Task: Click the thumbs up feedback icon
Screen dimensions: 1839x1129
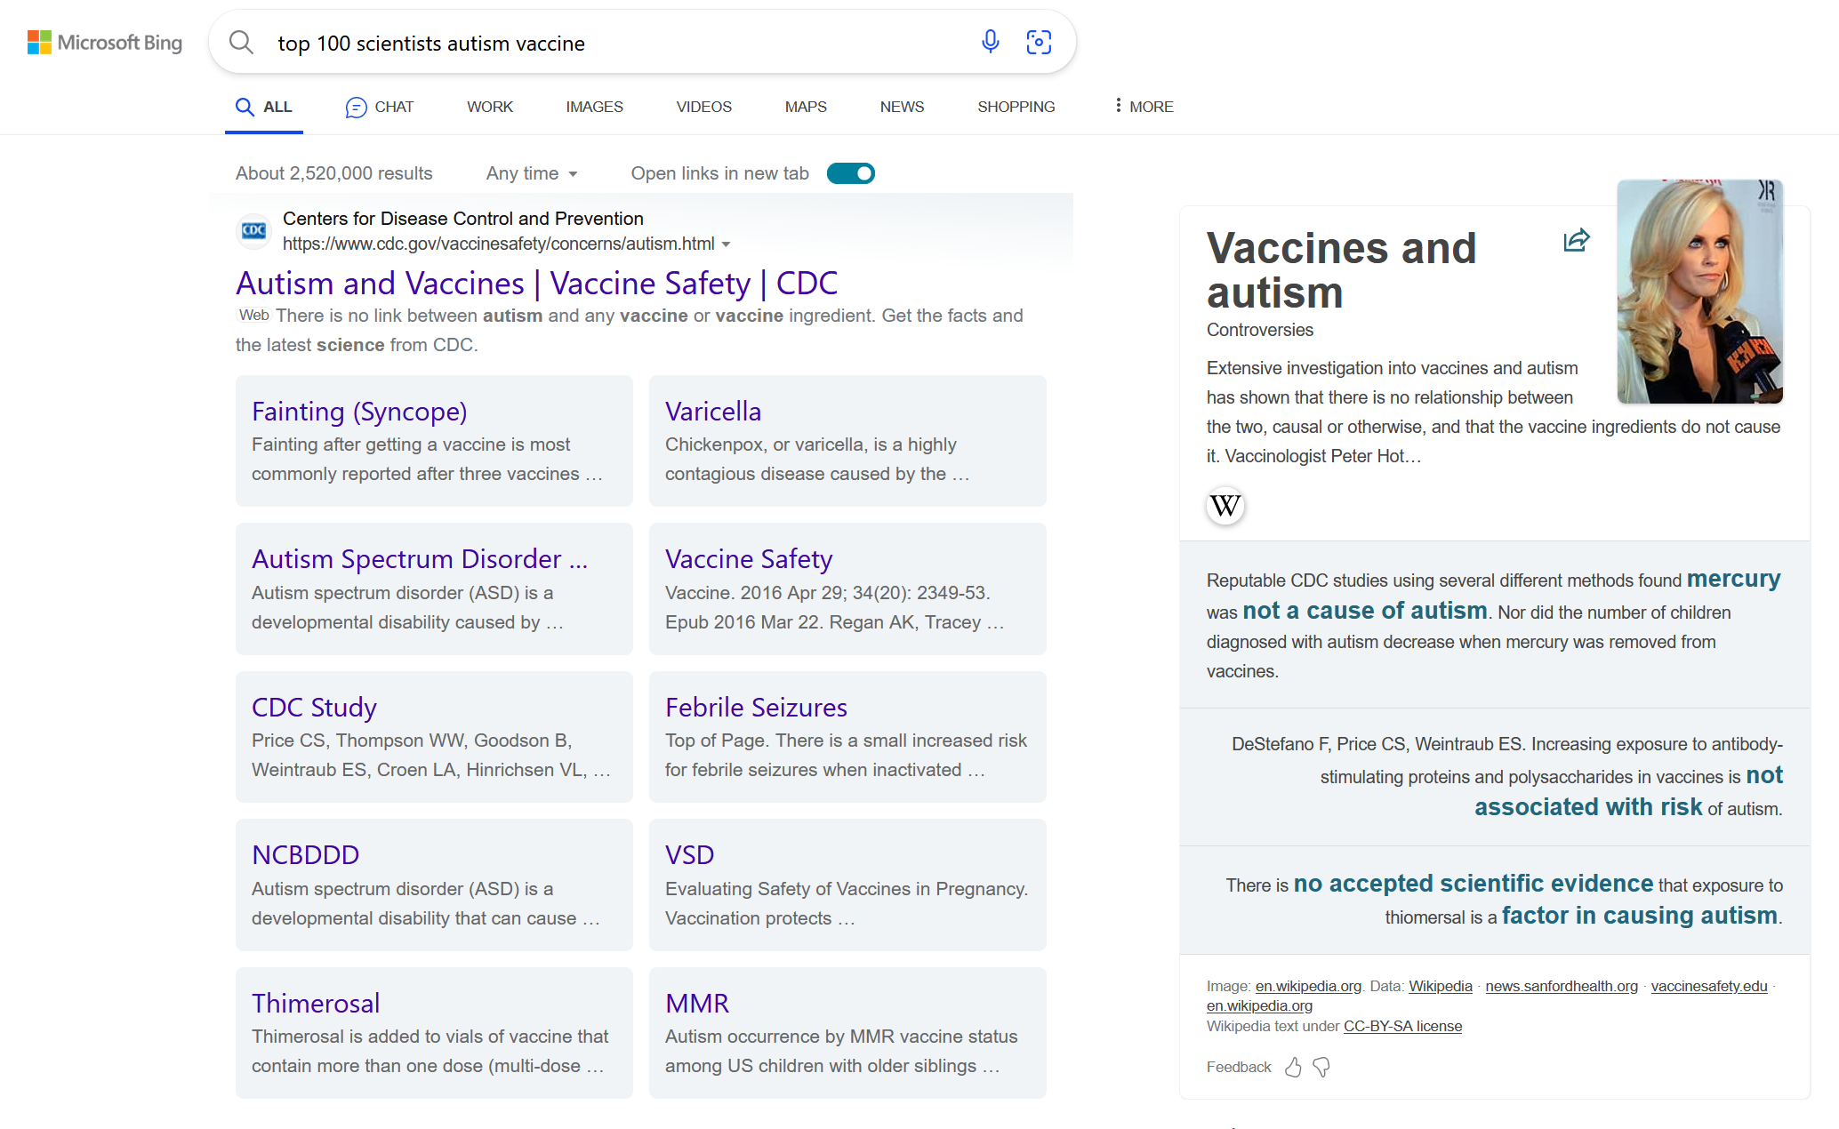Action: [1293, 1067]
